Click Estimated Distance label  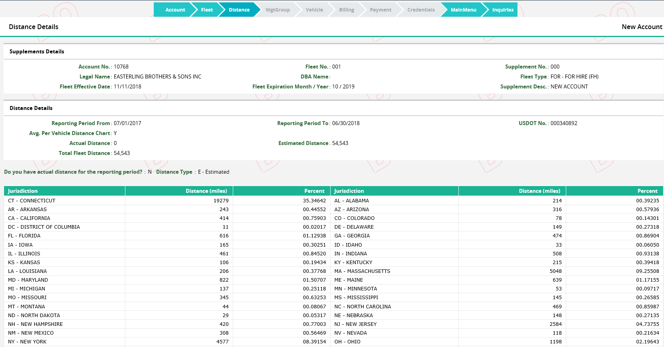[303, 143]
